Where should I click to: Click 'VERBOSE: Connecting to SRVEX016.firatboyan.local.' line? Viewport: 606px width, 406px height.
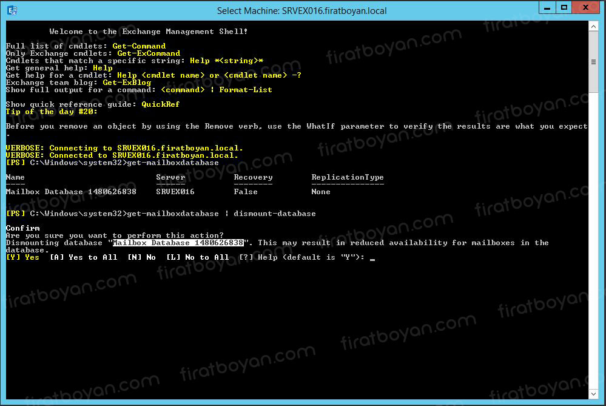pyautogui.click(x=124, y=148)
